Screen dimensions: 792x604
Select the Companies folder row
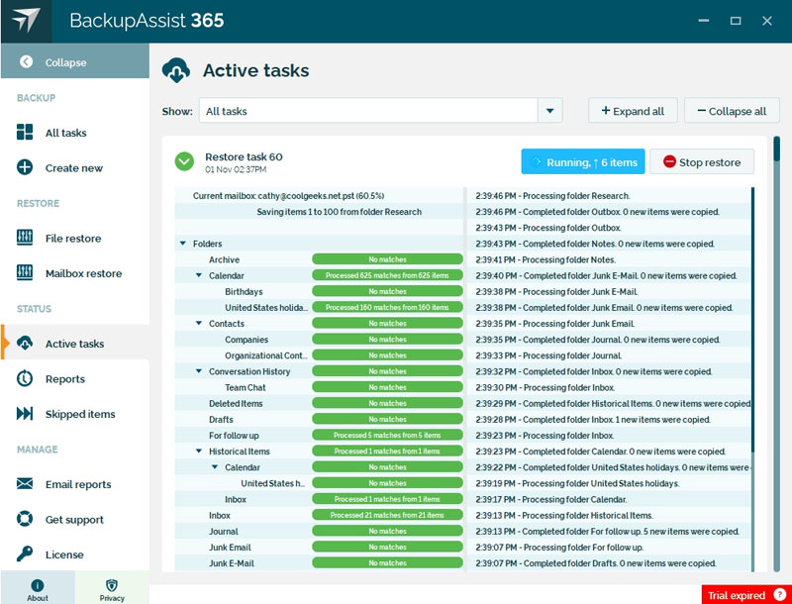click(319, 340)
